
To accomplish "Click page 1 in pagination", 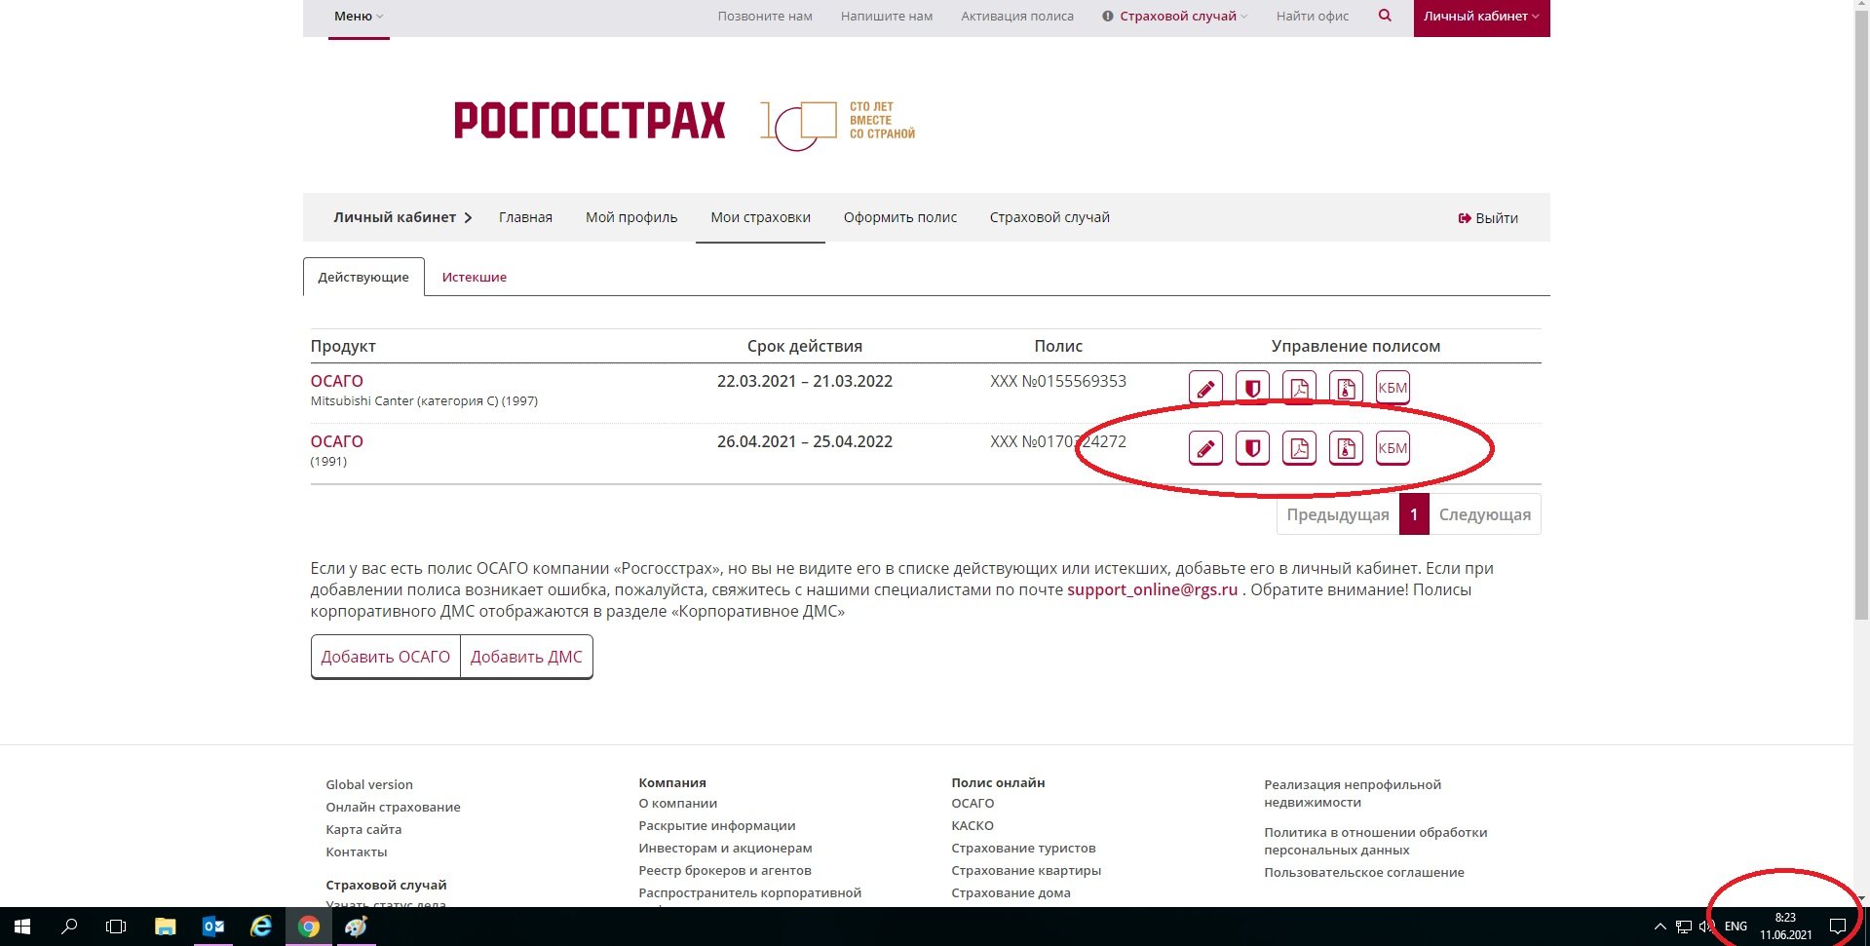I will pyautogui.click(x=1414, y=514).
